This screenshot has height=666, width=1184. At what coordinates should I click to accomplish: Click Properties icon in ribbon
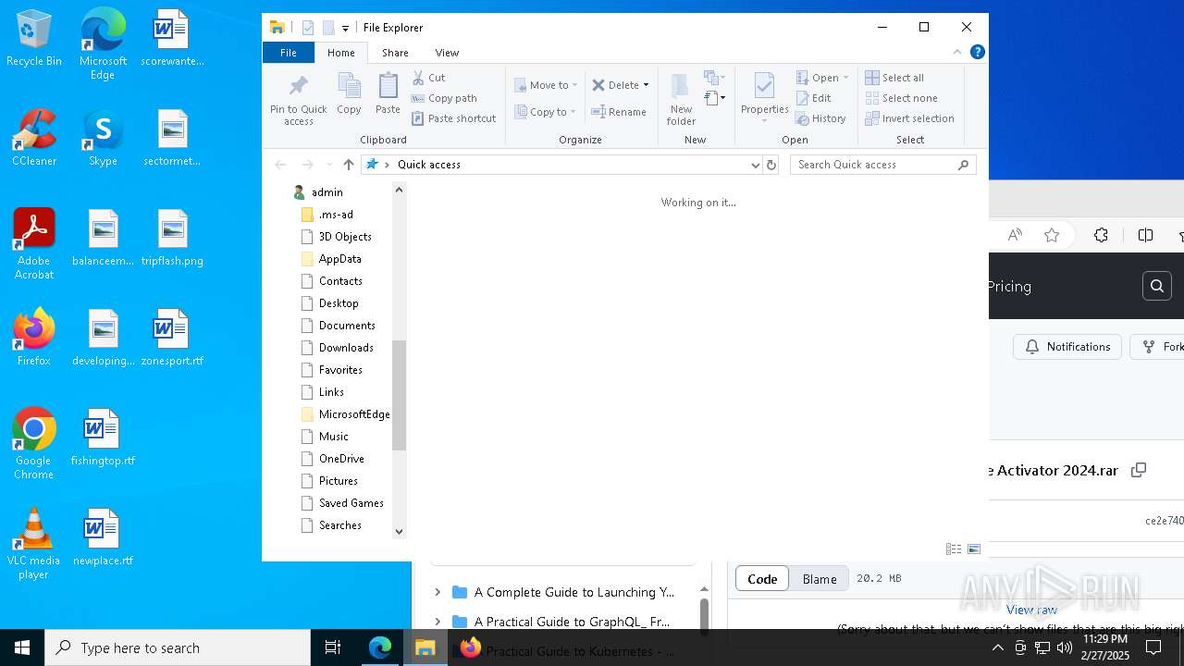click(x=764, y=98)
